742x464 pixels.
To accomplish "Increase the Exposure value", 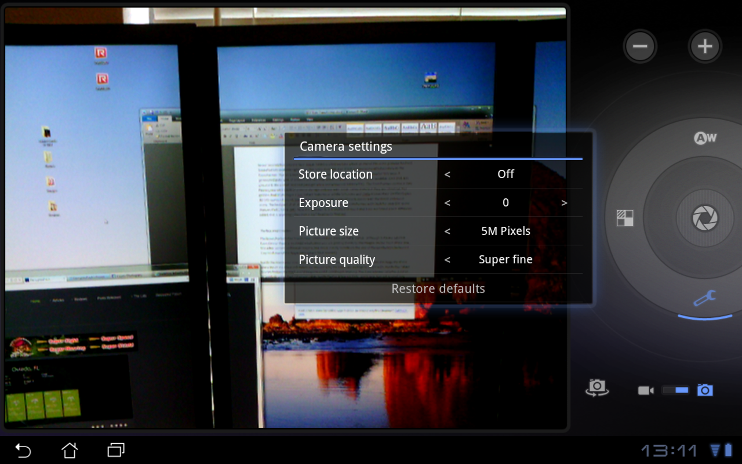I will 564,203.
